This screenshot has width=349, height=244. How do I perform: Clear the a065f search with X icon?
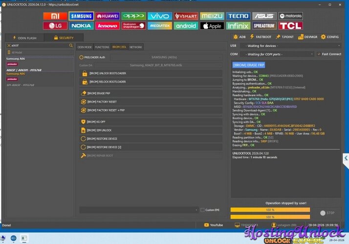click(x=9, y=45)
